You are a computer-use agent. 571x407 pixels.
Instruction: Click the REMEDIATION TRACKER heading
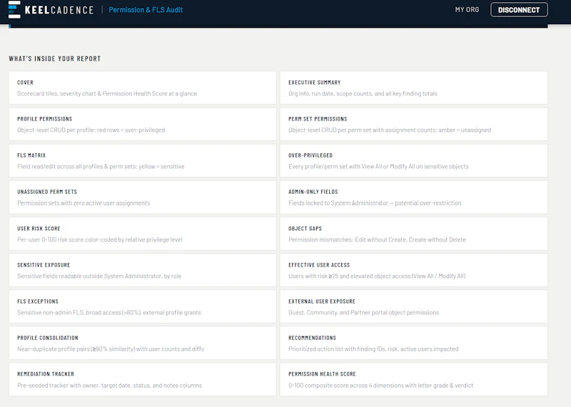tap(46, 374)
